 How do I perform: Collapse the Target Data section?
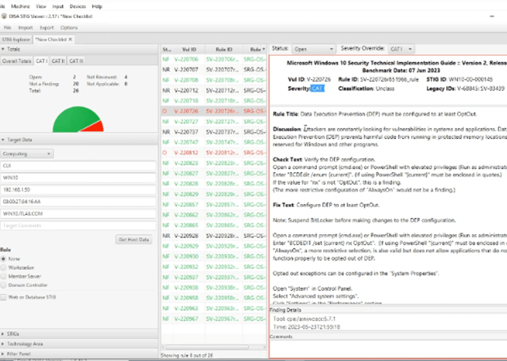coord(3,140)
